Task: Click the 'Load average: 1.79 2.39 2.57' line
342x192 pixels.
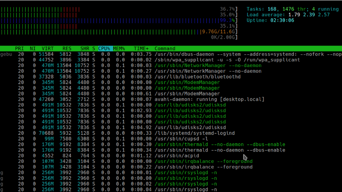Action: coord(288,15)
